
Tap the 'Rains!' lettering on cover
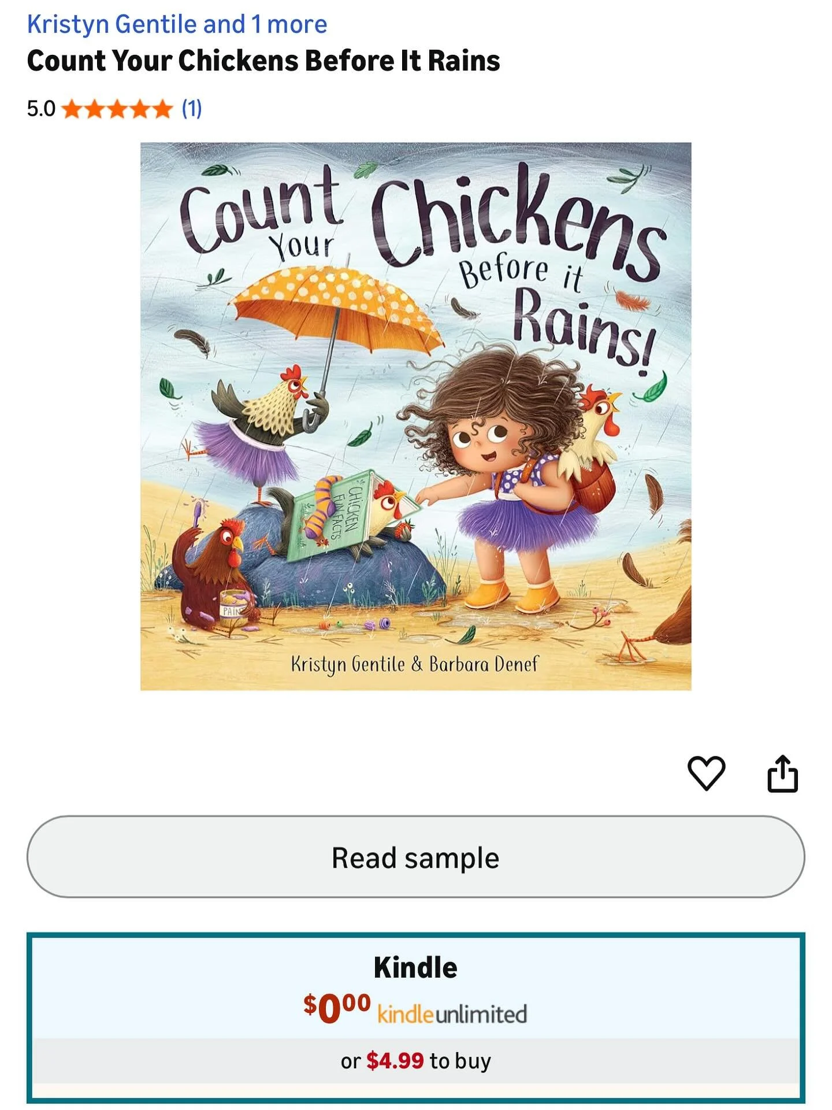click(584, 330)
